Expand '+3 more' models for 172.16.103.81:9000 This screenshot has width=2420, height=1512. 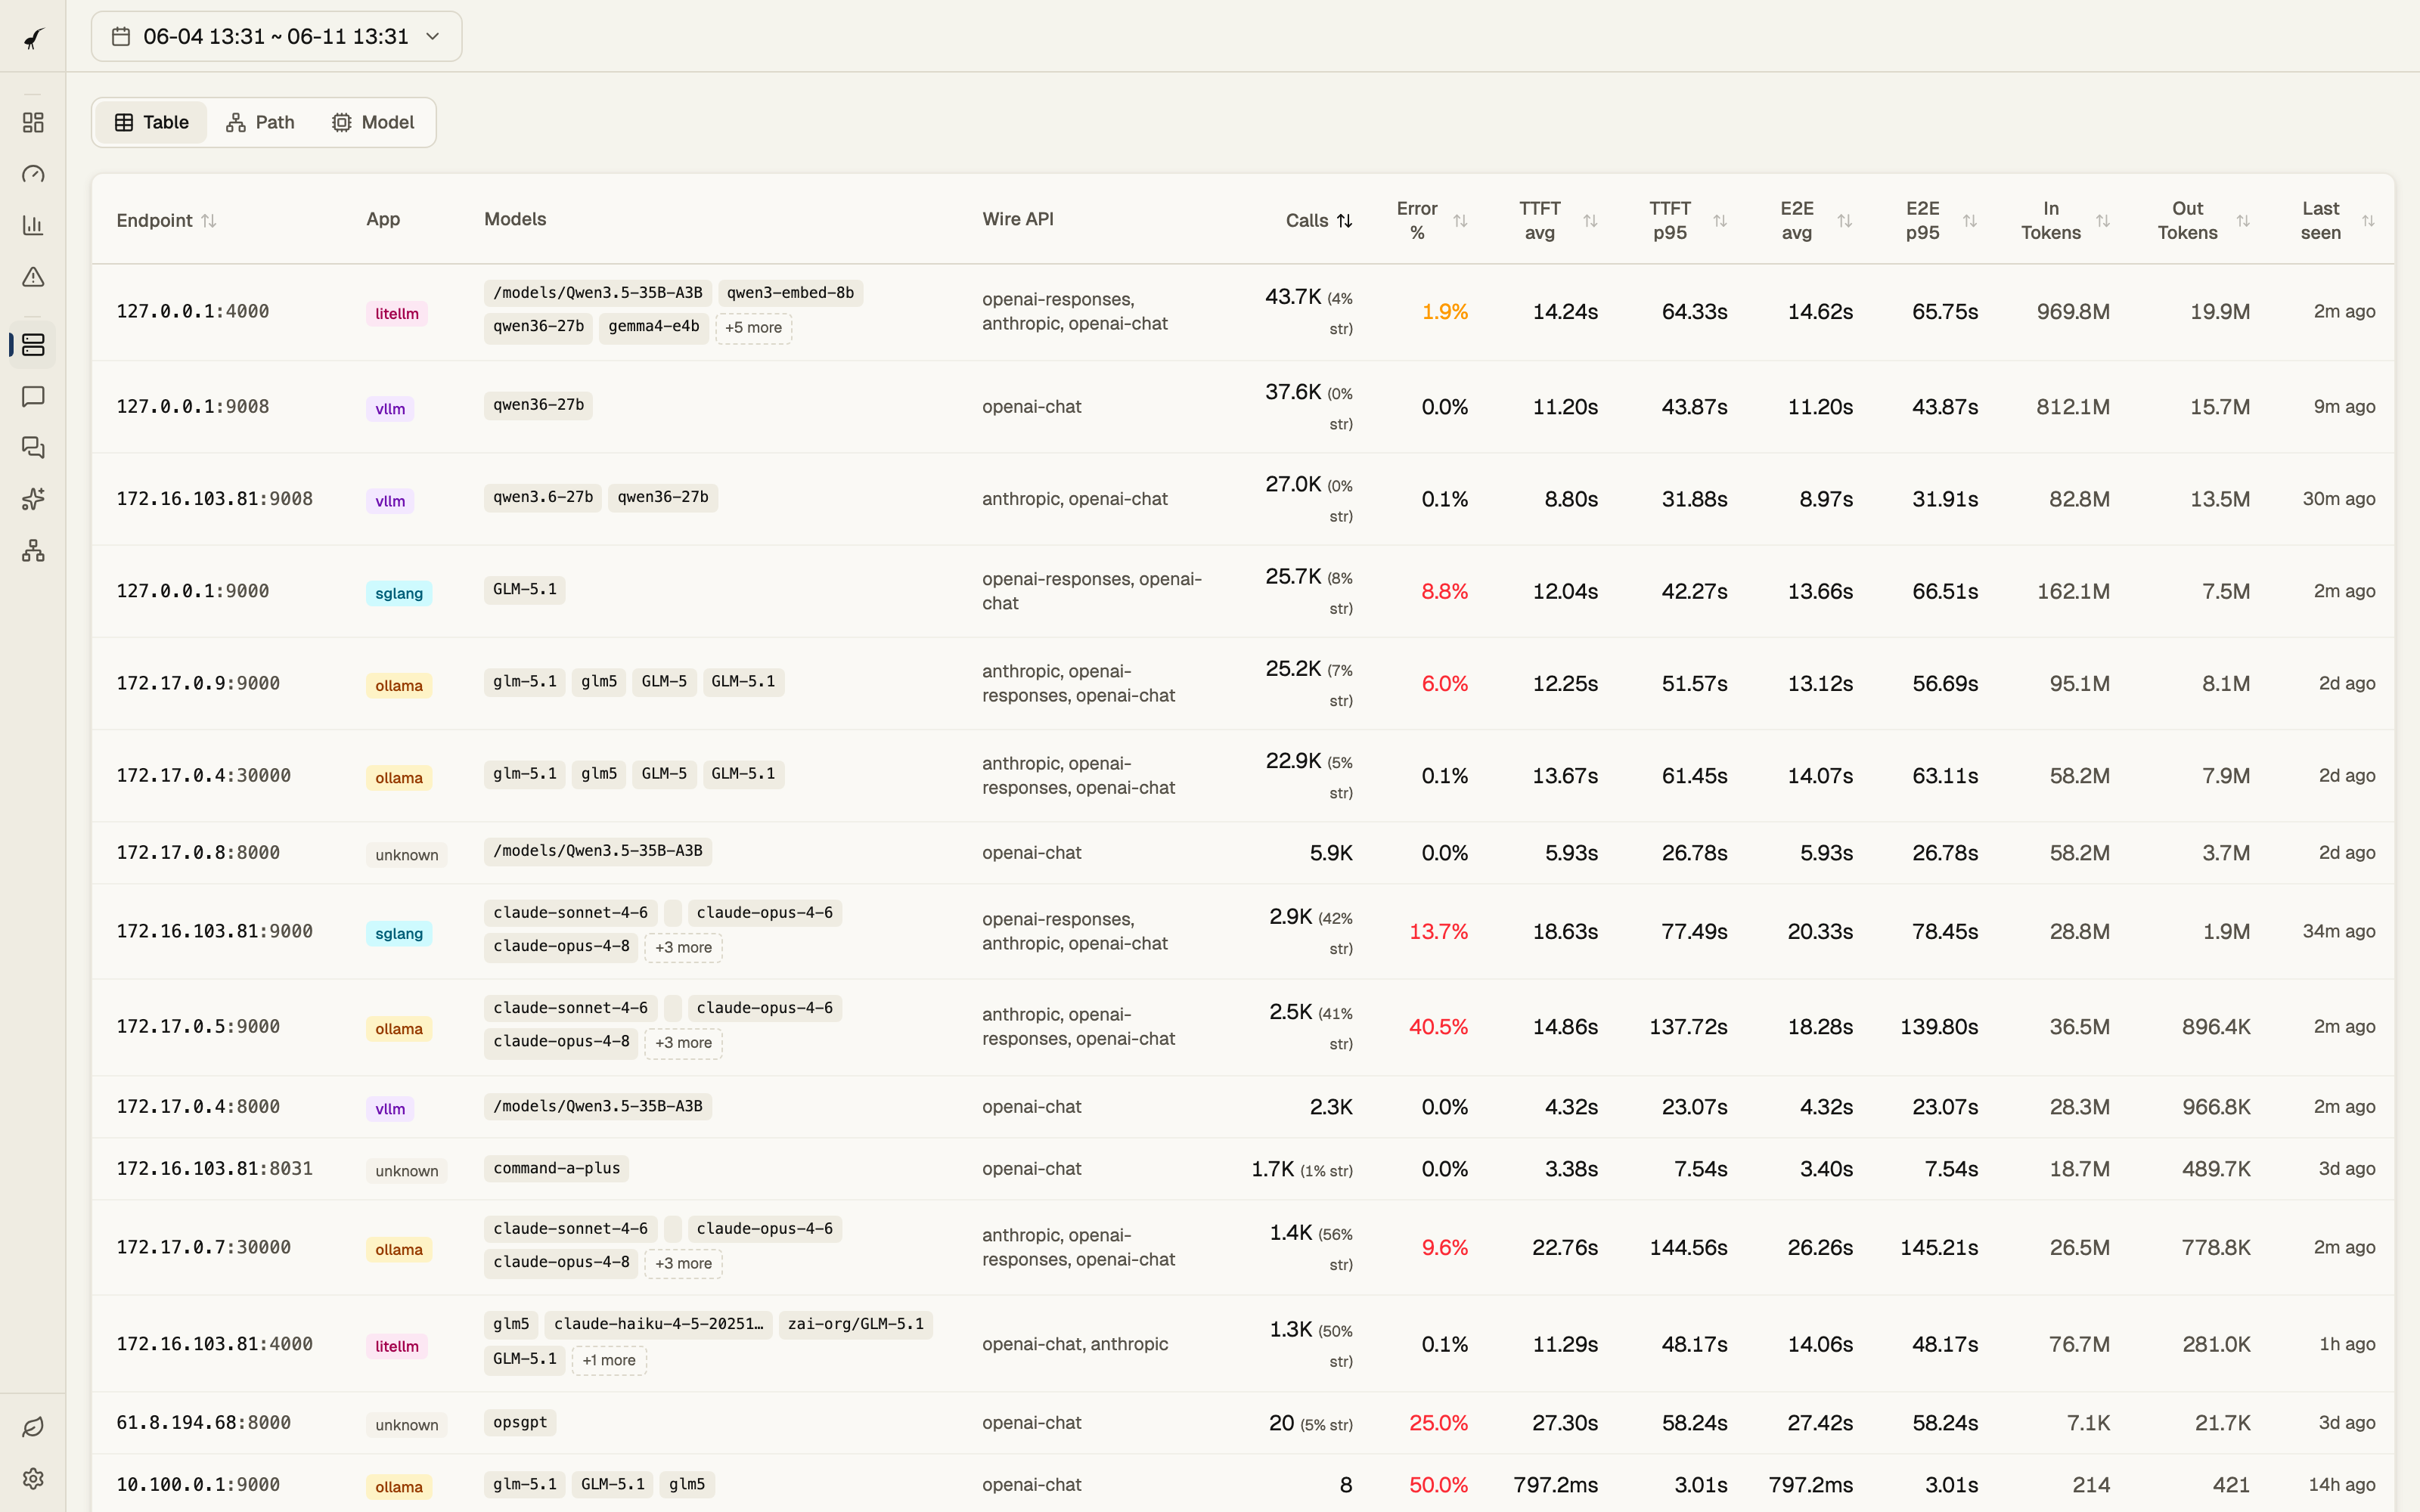pyautogui.click(x=683, y=948)
